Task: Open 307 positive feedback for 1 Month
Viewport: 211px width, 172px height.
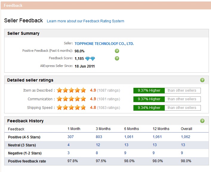Action: [70, 137]
